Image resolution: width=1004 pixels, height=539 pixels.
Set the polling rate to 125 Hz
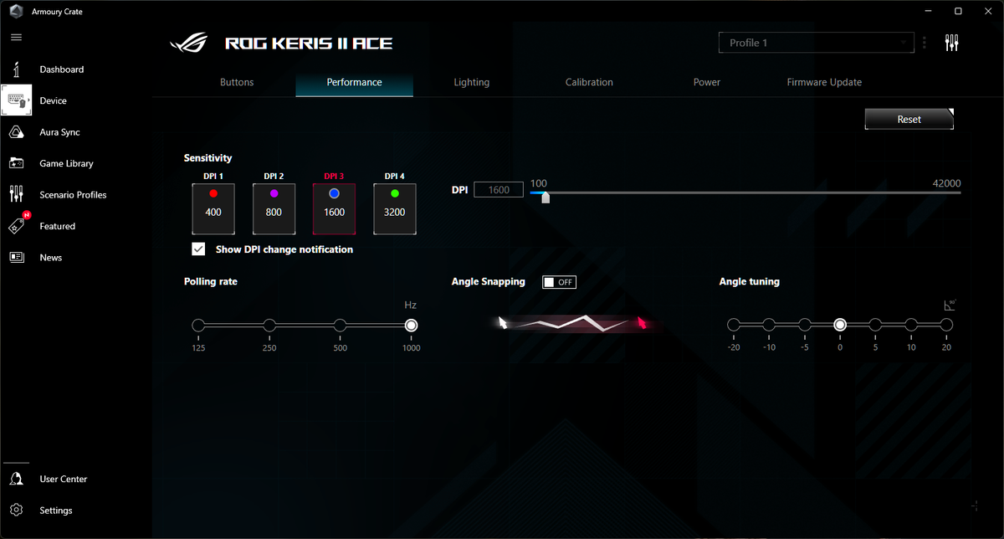pyautogui.click(x=198, y=326)
